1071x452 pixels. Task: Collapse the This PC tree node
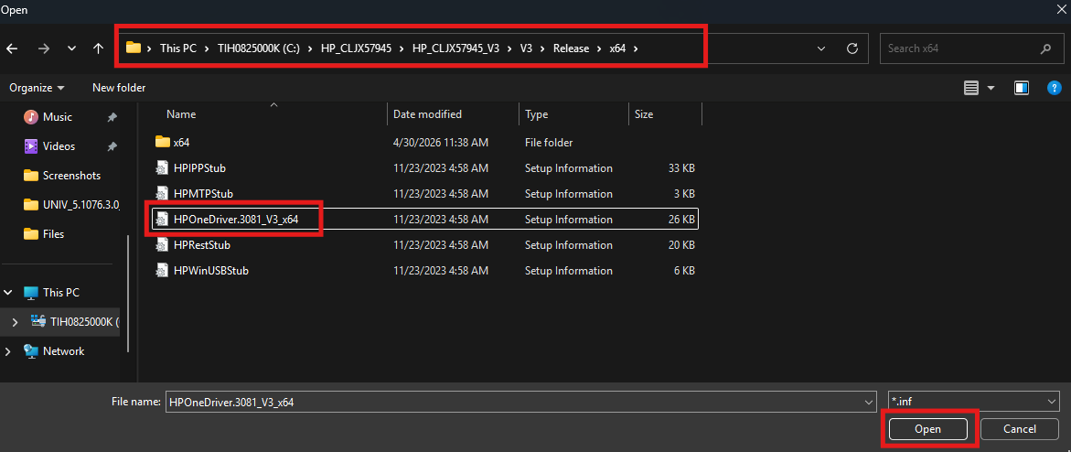coord(8,293)
